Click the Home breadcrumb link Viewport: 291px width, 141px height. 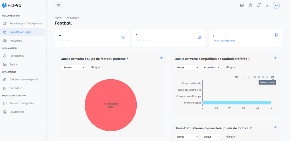pyautogui.click(x=58, y=18)
